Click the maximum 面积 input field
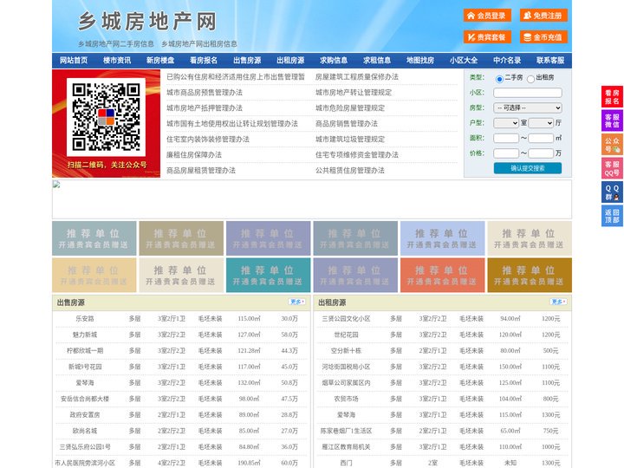The width and height of the screenshot is (624, 468). tap(541, 138)
